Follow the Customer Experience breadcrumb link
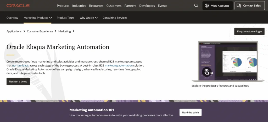This screenshot has height=122, width=268. point(40,31)
